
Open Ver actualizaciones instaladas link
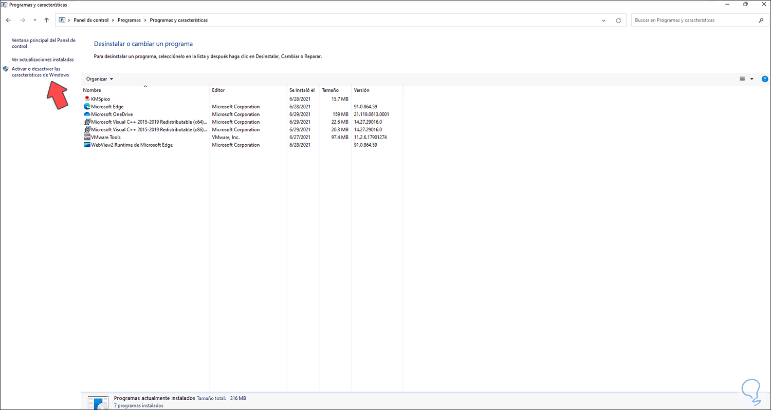point(43,60)
